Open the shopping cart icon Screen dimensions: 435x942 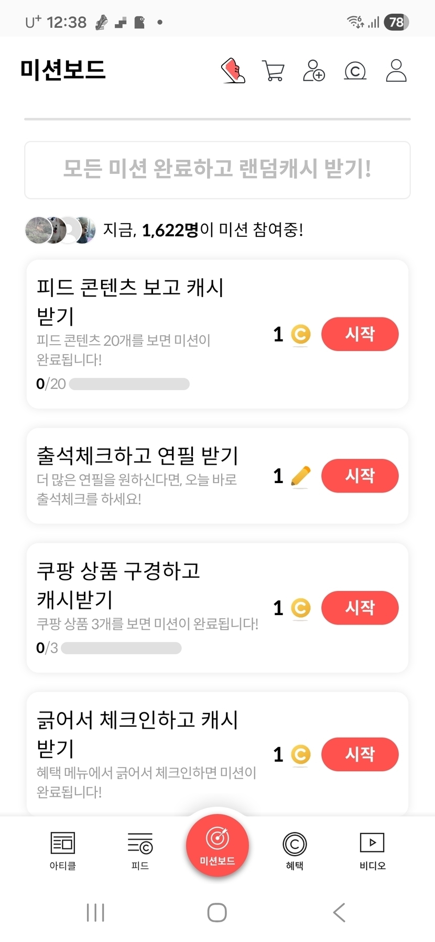tap(273, 71)
